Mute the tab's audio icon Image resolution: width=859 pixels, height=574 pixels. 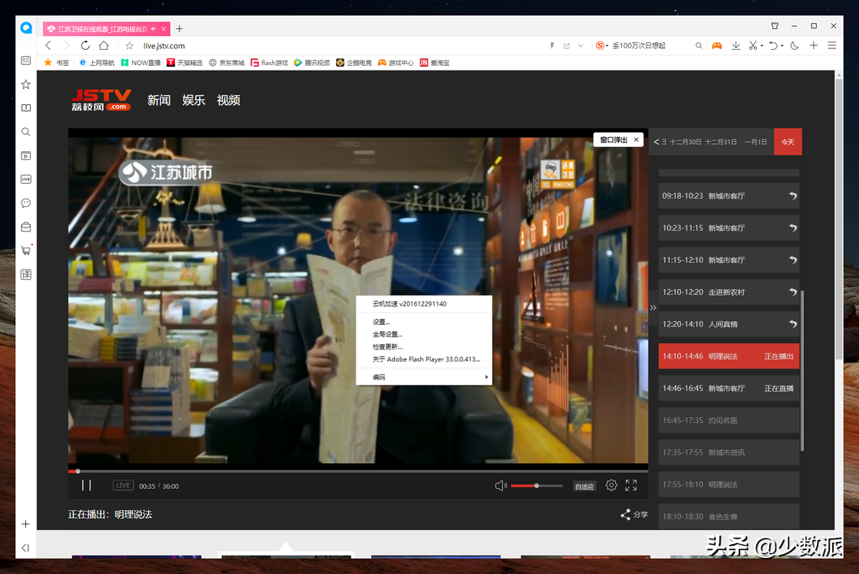click(x=153, y=28)
